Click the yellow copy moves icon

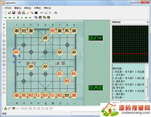point(44,17)
